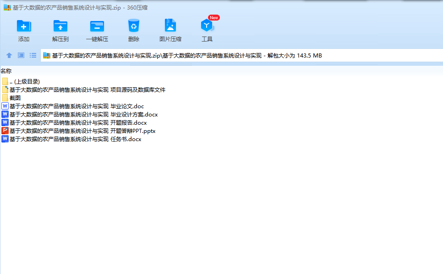Click the Word icon of 开题报告.docx

5,122
